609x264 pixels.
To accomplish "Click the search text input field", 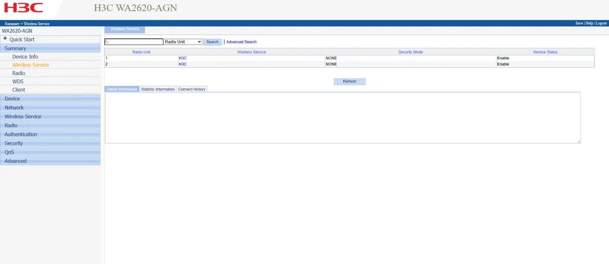I will coord(135,42).
